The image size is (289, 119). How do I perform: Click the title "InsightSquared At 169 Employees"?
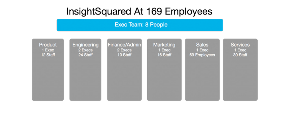click(x=139, y=12)
